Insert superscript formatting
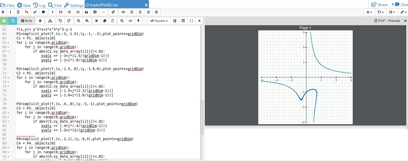This screenshot has width=408, height=161. 35,12
